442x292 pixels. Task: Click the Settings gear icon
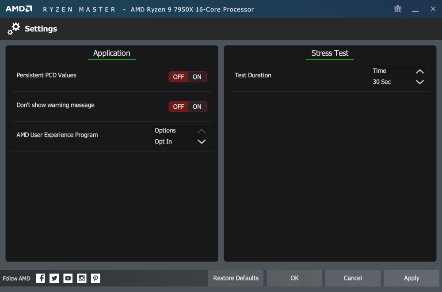(14, 29)
